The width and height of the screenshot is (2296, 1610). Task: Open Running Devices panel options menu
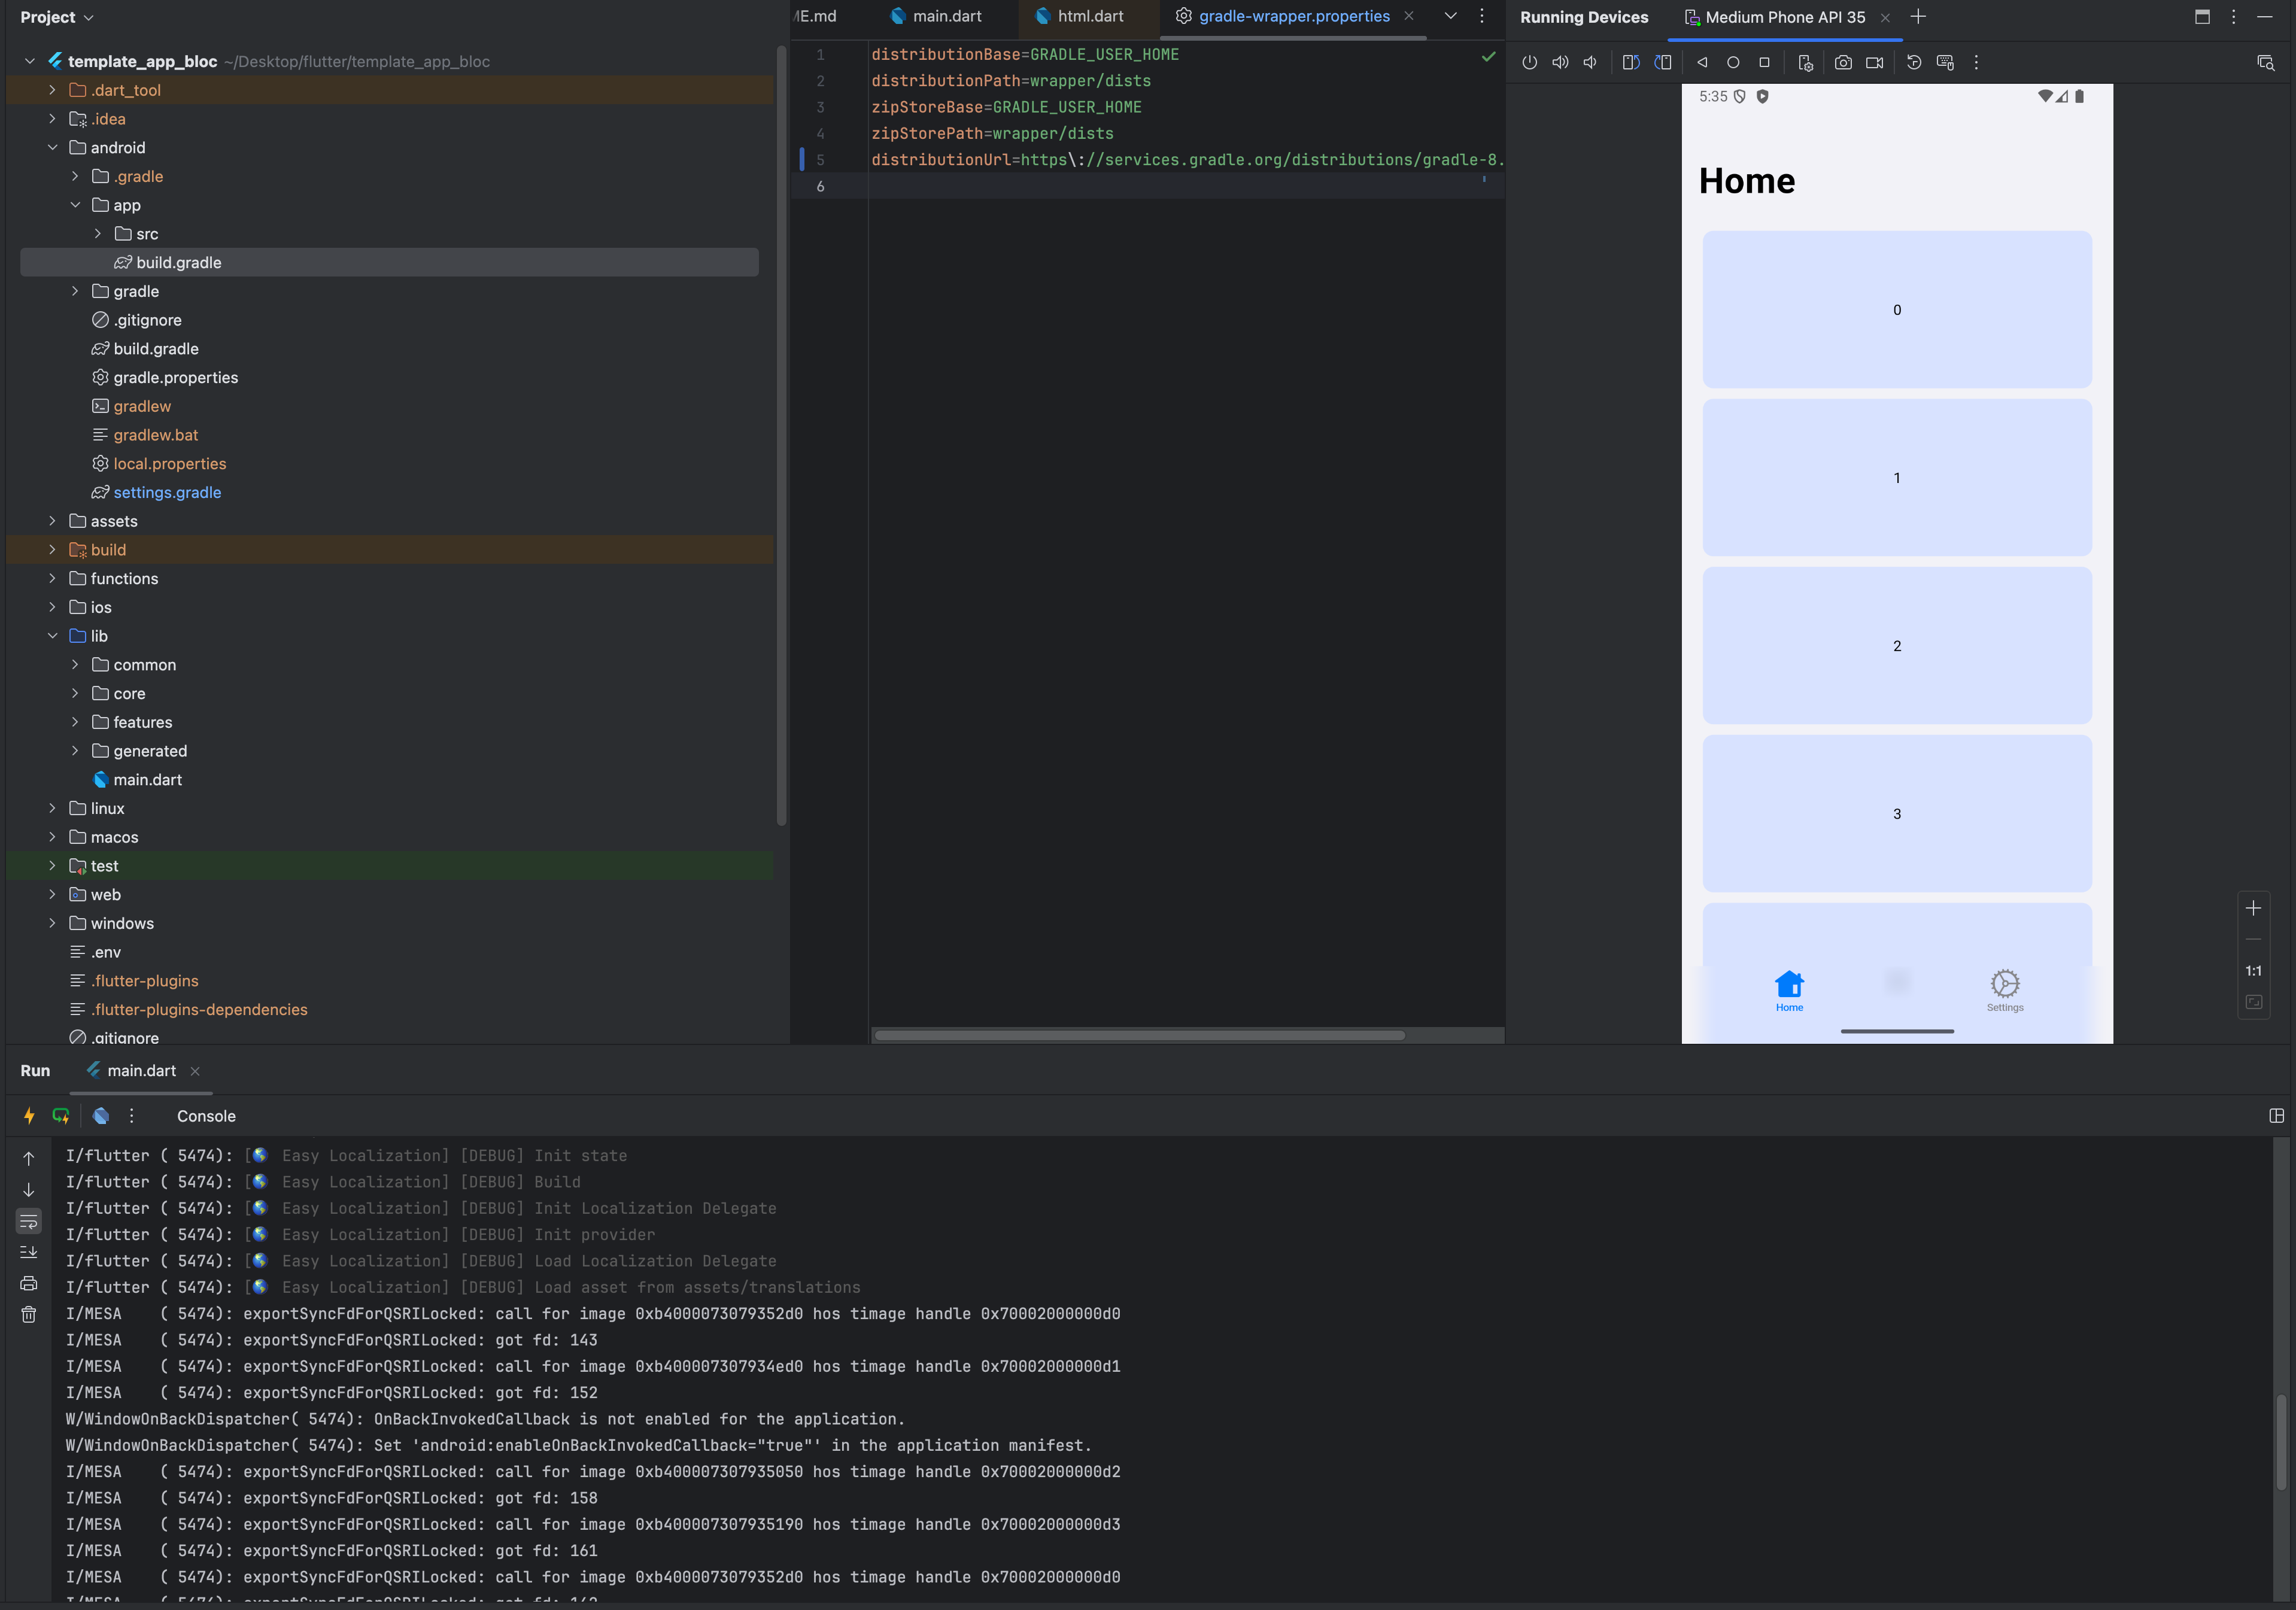point(2233,16)
